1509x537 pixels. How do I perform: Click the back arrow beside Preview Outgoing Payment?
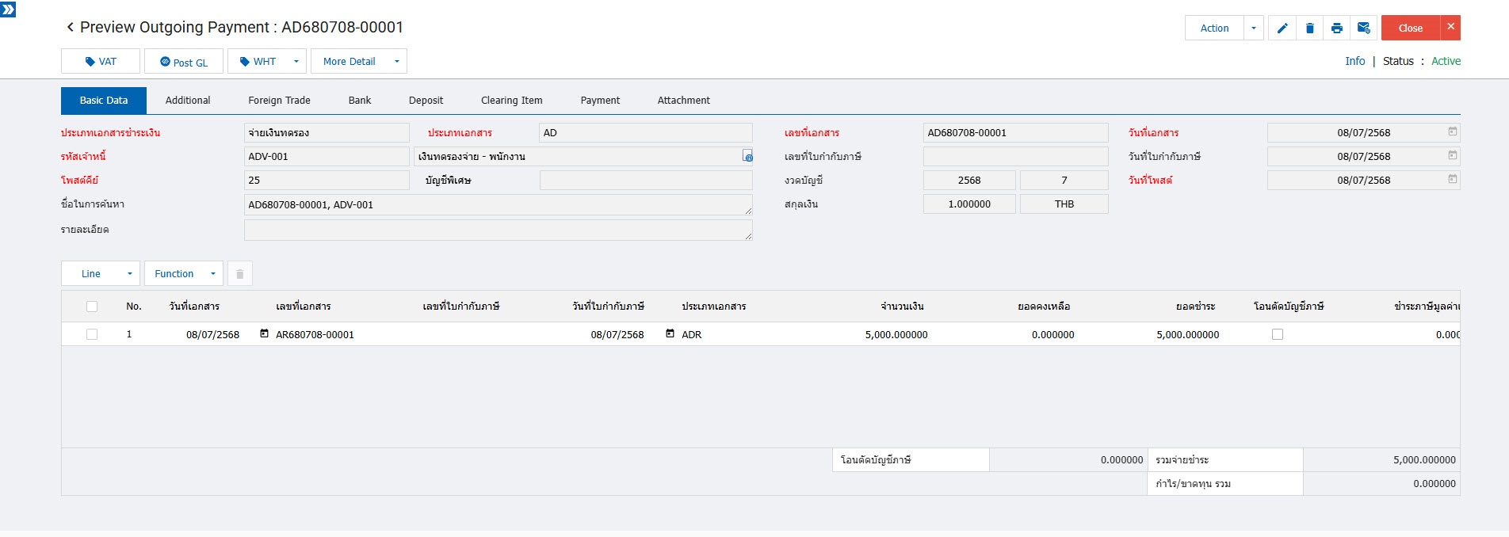pos(70,28)
